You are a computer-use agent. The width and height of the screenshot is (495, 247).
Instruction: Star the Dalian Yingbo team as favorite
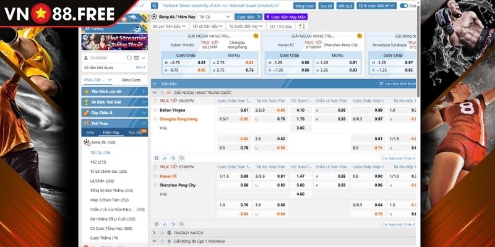(155, 110)
